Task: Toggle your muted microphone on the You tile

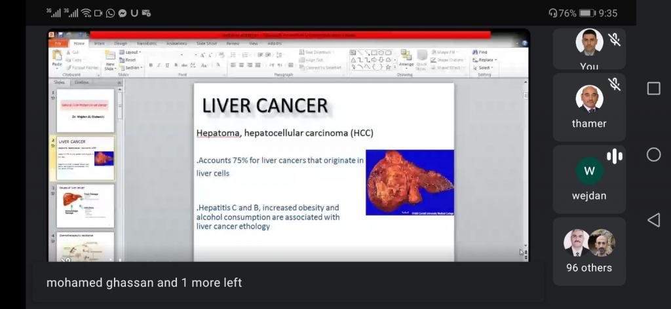Action: point(614,40)
